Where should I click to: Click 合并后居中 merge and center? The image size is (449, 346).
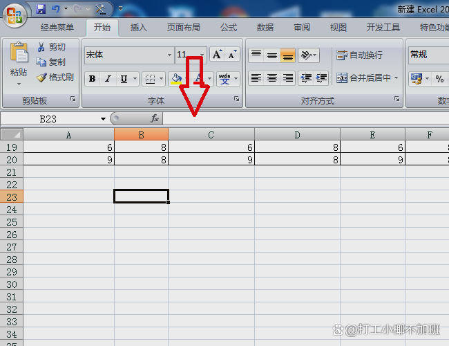click(363, 78)
